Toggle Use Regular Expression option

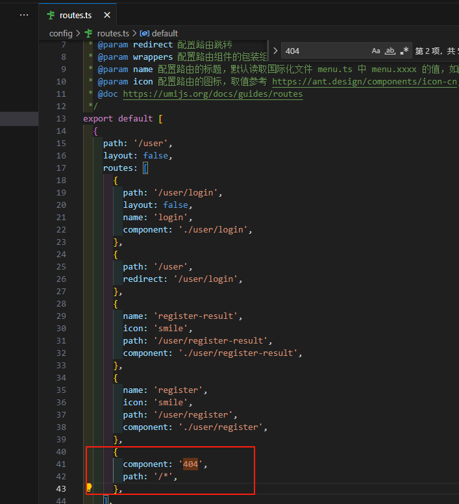(404, 51)
